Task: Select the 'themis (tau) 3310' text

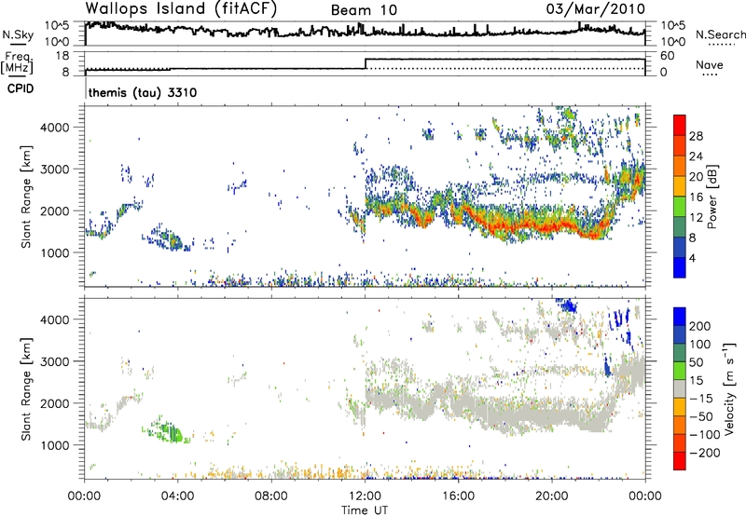Action: 143,92
